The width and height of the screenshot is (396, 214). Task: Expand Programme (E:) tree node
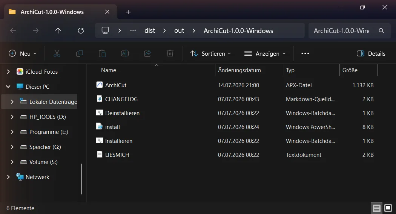[12, 132]
